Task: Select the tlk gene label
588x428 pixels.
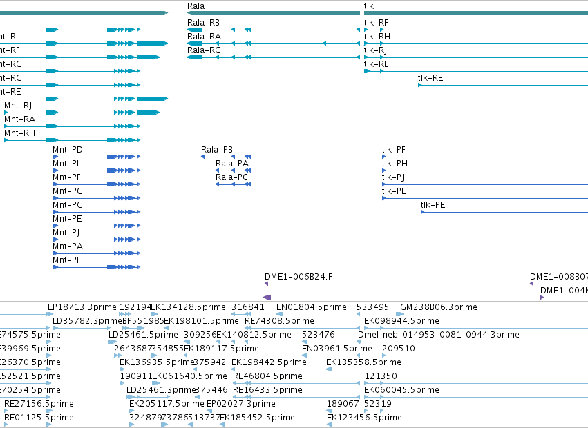Action: coord(369,6)
